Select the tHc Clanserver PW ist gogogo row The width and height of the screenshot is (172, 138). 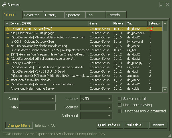point(84,33)
